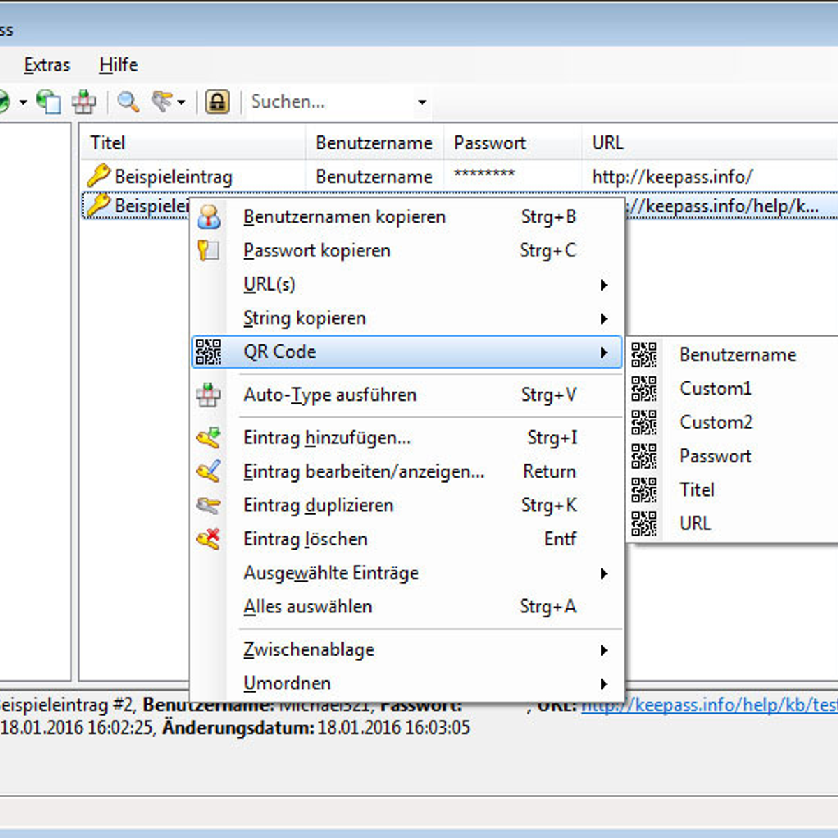
Task: Click the lock workspace padlock icon
Action: [217, 102]
